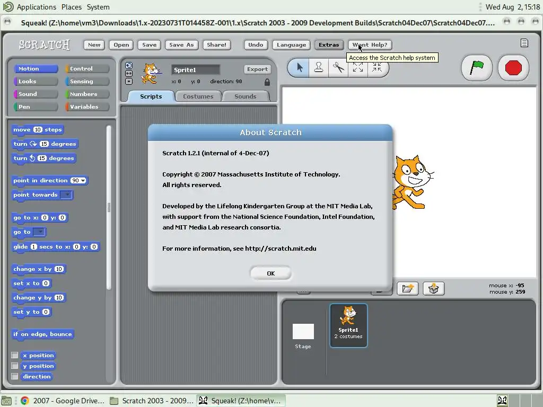
Task: Switch to 2007 - Google Drive taskbar window
Action: (x=63, y=401)
